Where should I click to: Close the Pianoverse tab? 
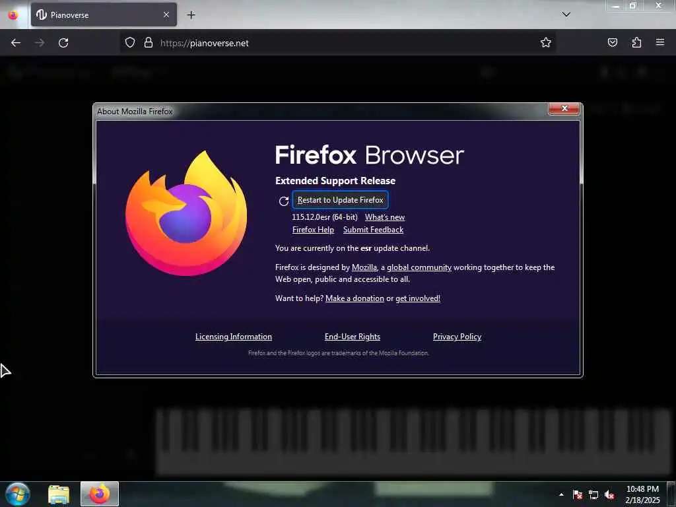[x=166, y=15]
